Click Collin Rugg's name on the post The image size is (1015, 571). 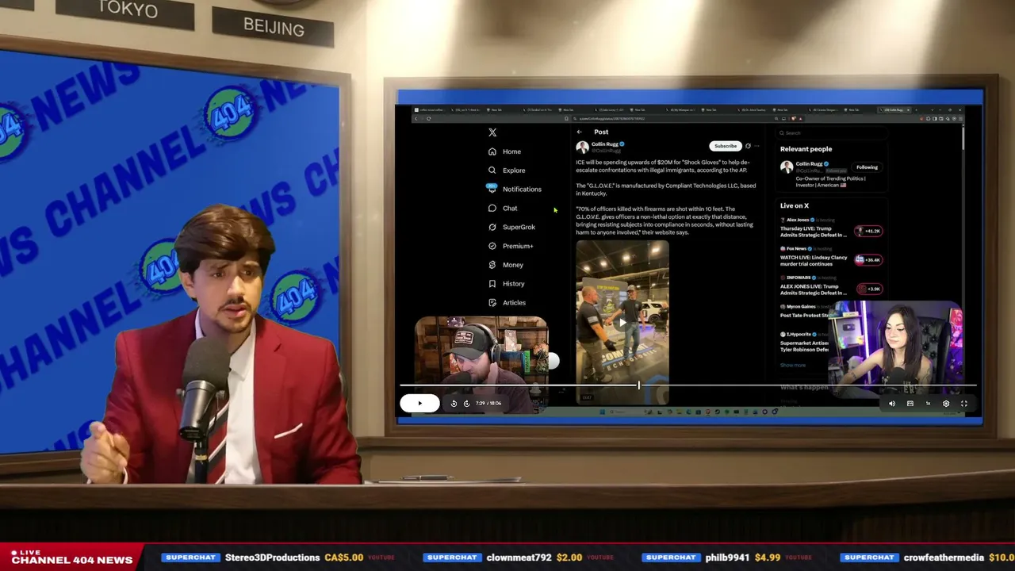pyautogui.click(x=604, y=144)
